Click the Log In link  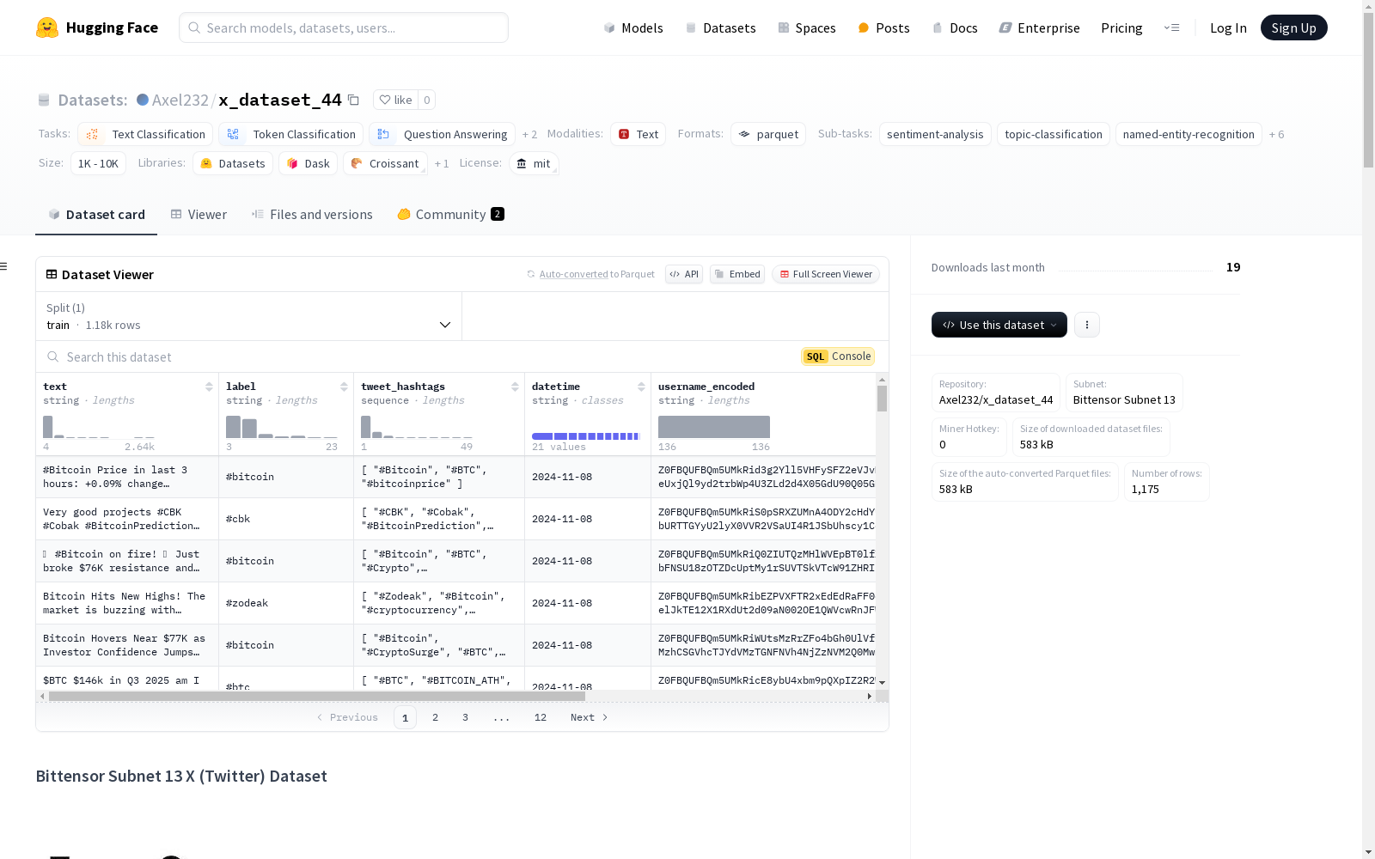[x=1228, y=27]
